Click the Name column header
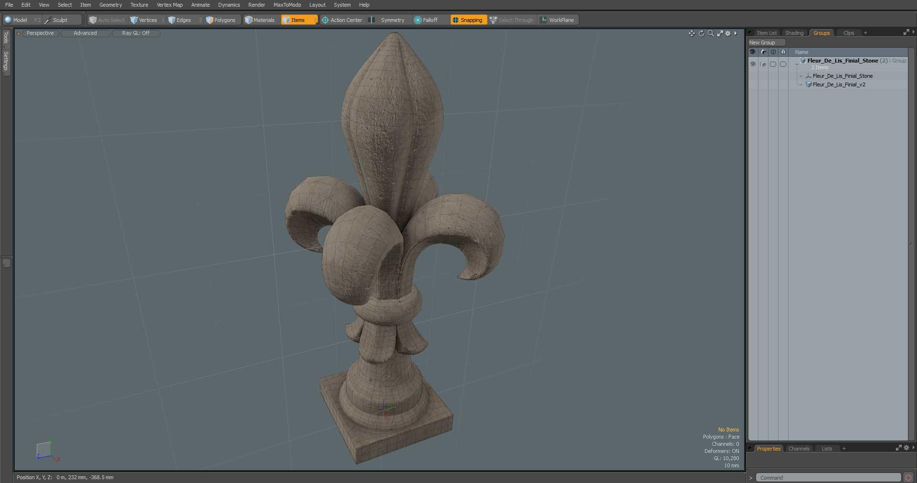Image resolution: width=917 pixels, height=483 pixels. 801,52
